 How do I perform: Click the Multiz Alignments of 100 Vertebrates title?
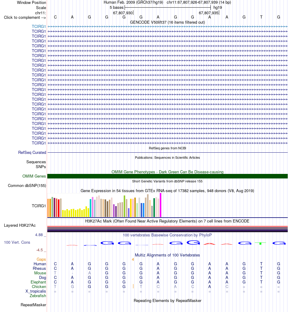[167, 255]
